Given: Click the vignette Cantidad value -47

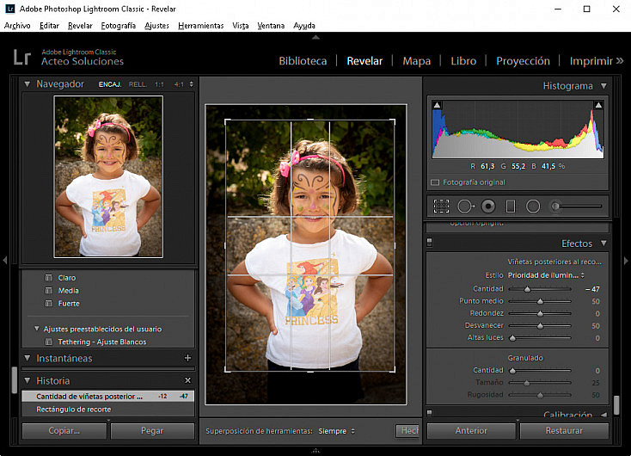Looking at the screenshot, I should pyautogui.click(x=592, y=289).
